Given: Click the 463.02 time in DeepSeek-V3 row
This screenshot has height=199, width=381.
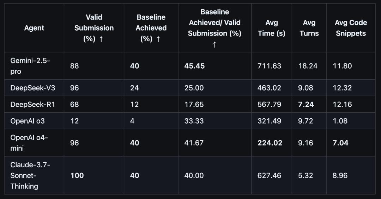Looking at the screenshot, I should pyautogui.click(x=269, y=88).
